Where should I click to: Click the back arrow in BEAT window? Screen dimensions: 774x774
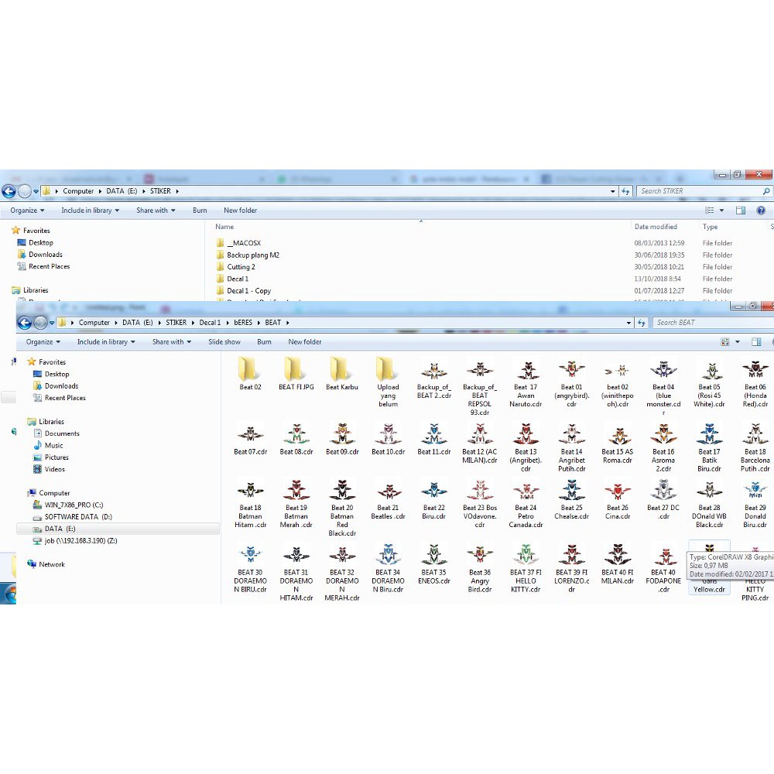[25, 323]
